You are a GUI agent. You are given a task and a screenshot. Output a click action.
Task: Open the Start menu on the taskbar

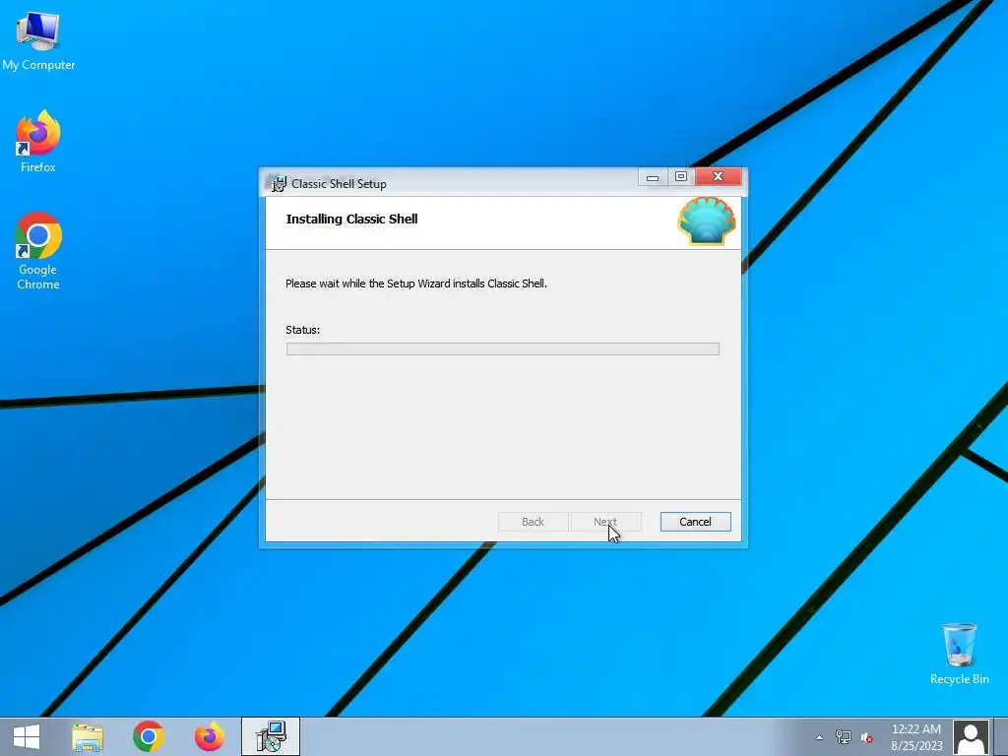pyautogui.click(x=27, y=736)
